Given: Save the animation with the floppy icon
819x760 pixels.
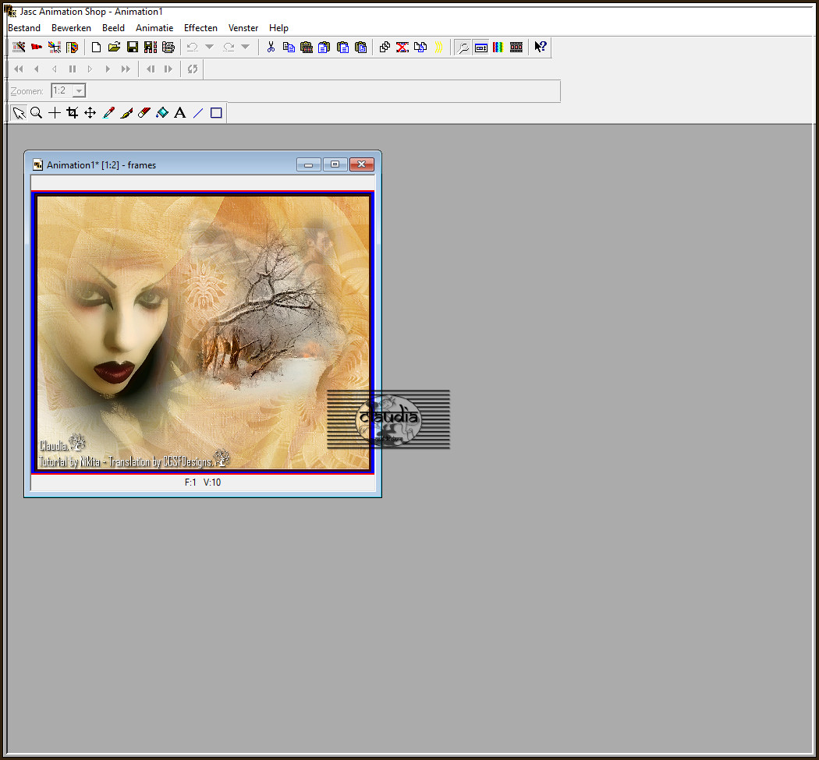Looking at the screenshot, I should [x=133, y=47].
